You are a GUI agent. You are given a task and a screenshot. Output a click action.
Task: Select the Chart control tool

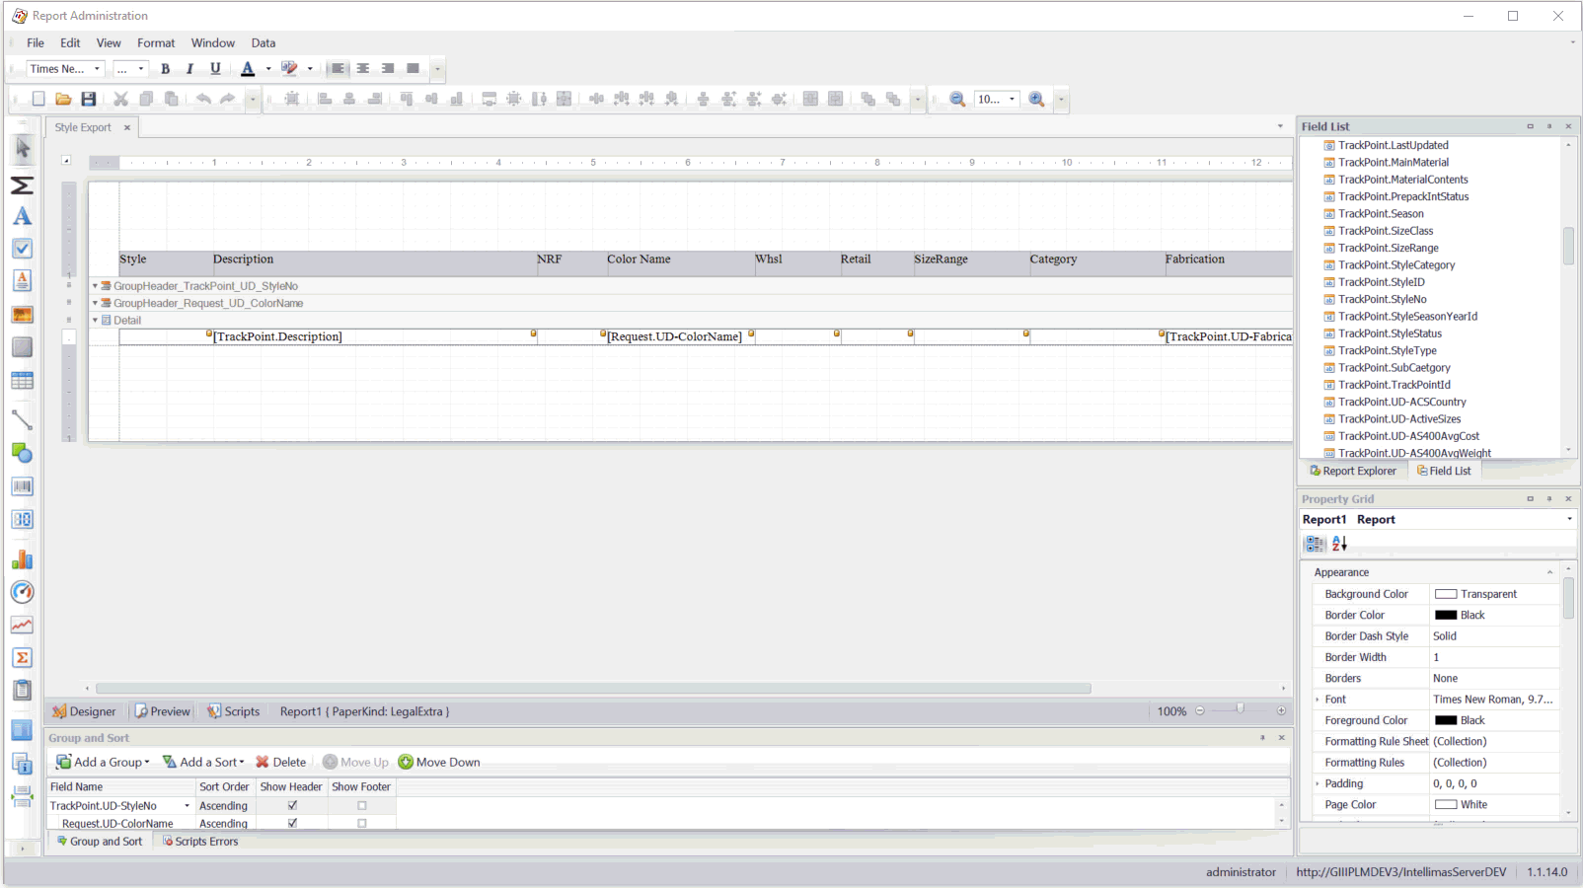(22, 559)
